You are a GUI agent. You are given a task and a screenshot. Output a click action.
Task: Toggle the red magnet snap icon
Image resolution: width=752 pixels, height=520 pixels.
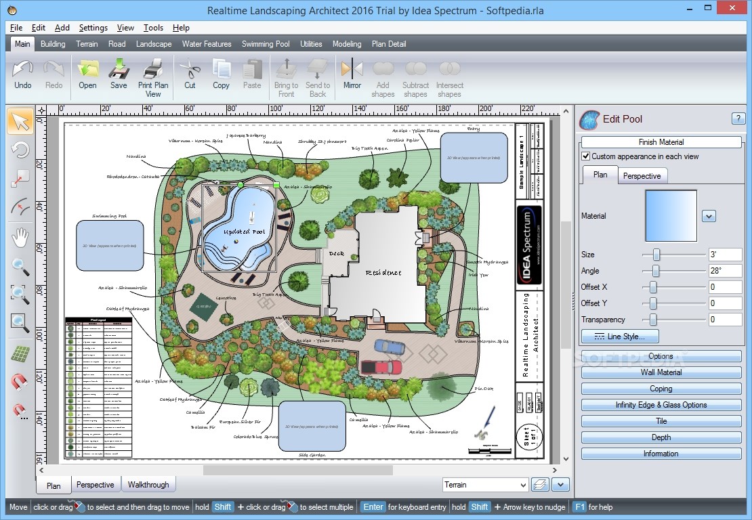click(x=20, y=382)
